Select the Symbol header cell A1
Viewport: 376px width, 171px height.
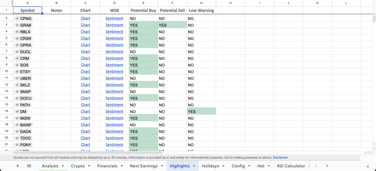(28, 10)
